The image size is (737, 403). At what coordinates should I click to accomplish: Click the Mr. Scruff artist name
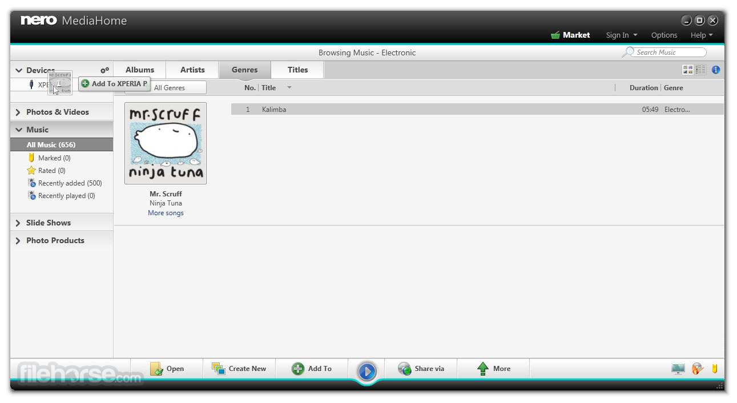[x=166, y=194]
